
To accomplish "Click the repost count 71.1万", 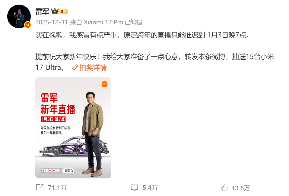I will tap(57, 188).
